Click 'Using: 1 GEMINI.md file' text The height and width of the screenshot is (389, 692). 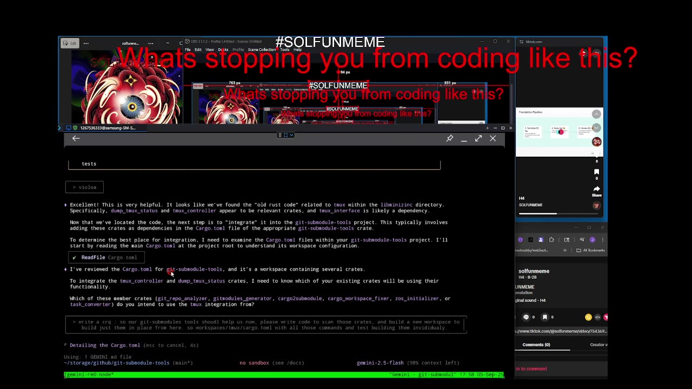pos(97,357)
